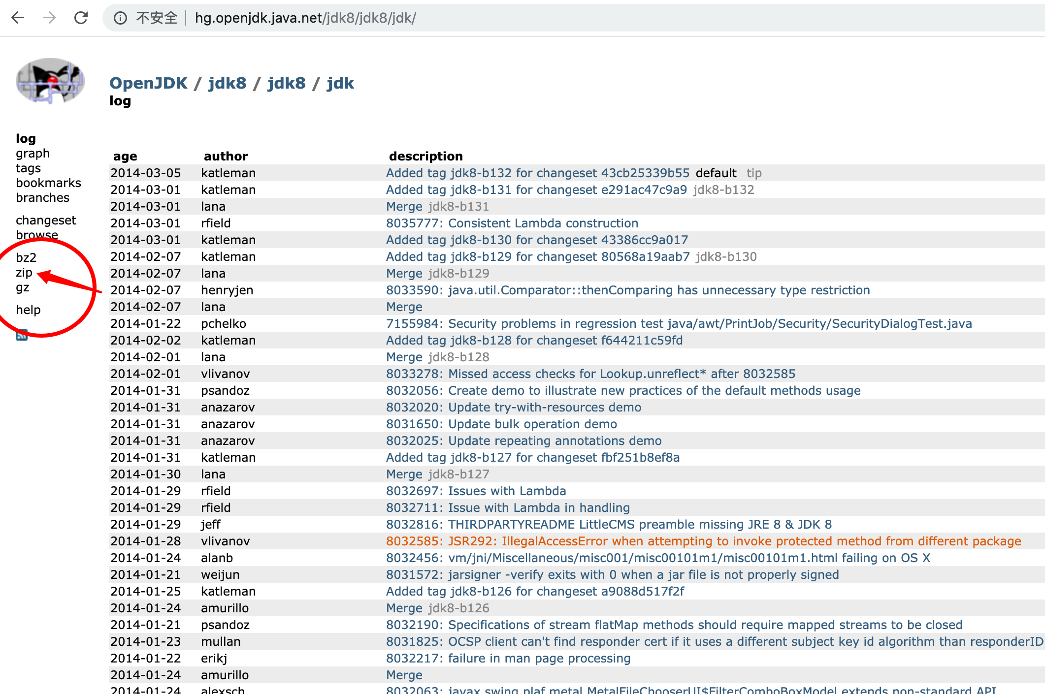Click the site info security icon
1045x694 pixels.
pos(120,18)
